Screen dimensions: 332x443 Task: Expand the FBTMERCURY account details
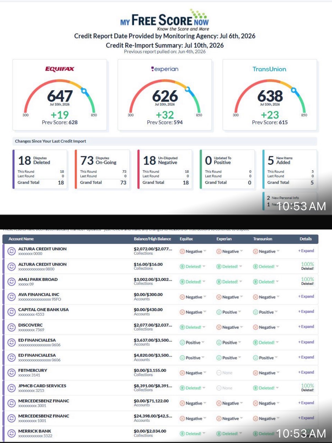[306, 372]
